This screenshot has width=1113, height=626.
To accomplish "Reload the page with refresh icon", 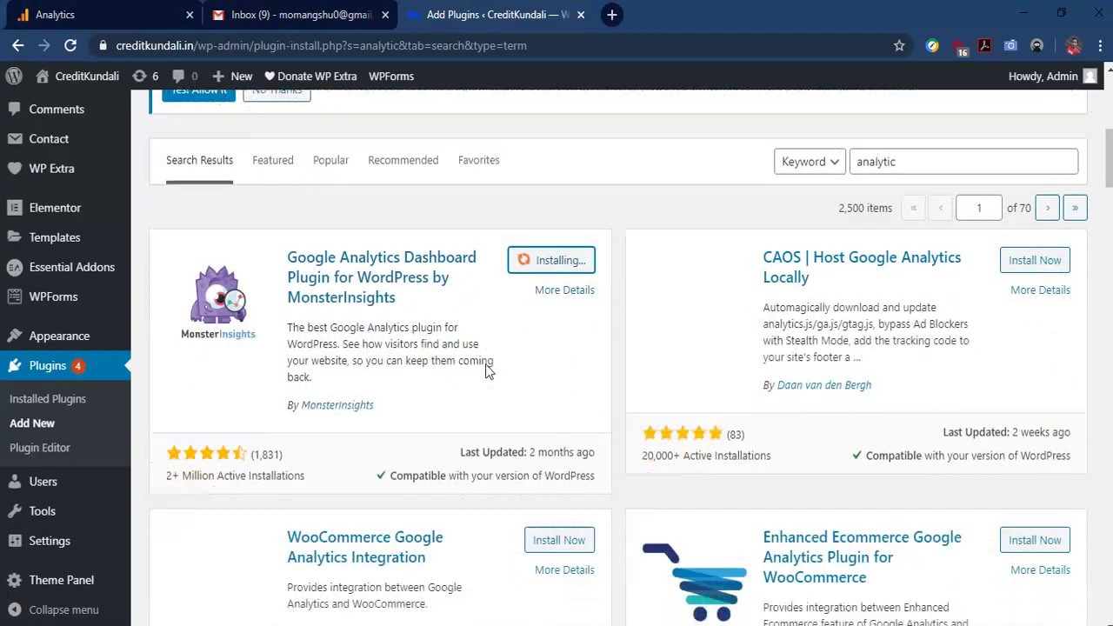I will click(x=70, y=45).
